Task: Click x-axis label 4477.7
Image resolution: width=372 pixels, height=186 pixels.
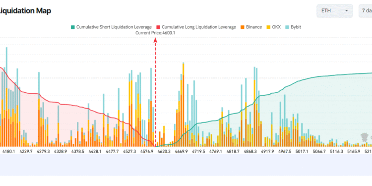Action: pos(112,151)
